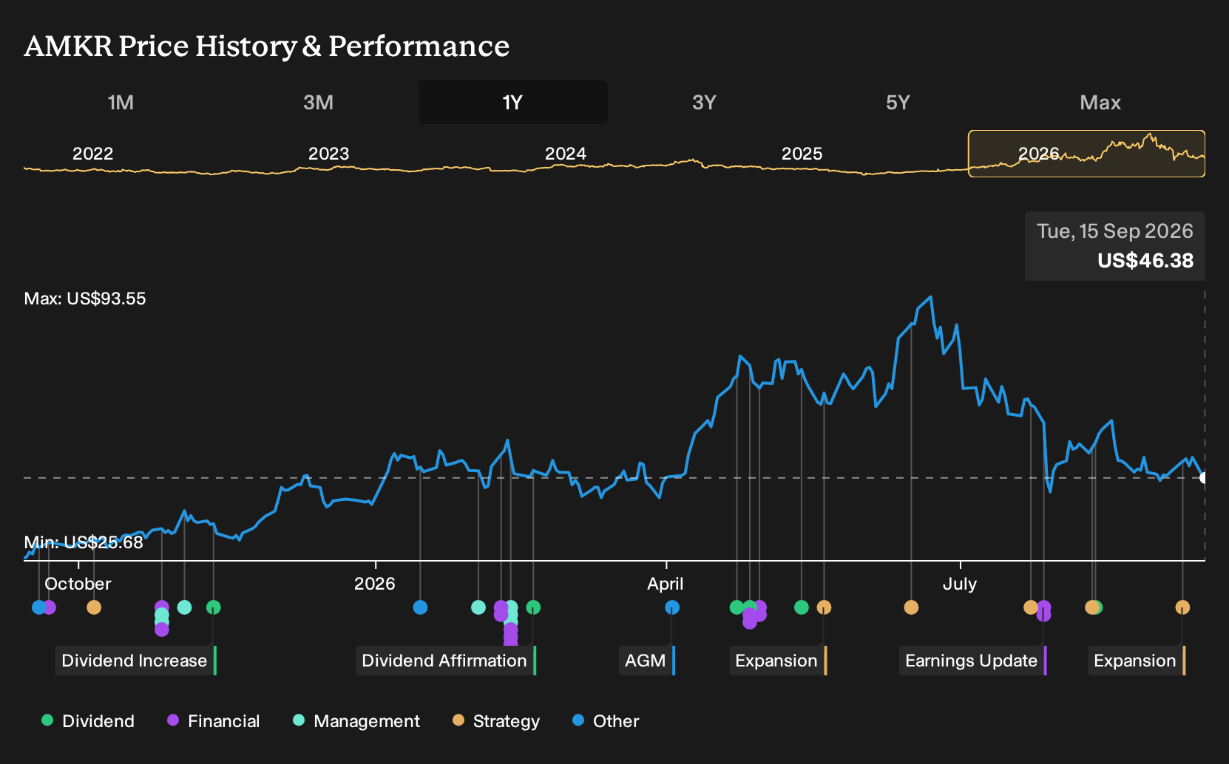Click the April axis label
The image size is (1229, 764).
click(666, 584)
